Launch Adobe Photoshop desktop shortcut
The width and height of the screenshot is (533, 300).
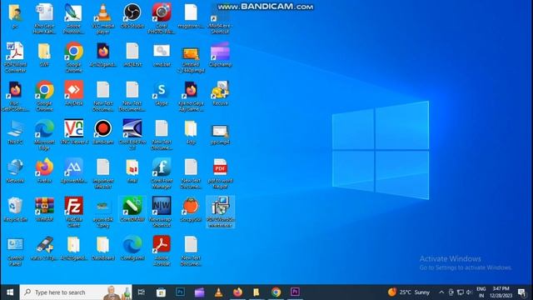73,18
